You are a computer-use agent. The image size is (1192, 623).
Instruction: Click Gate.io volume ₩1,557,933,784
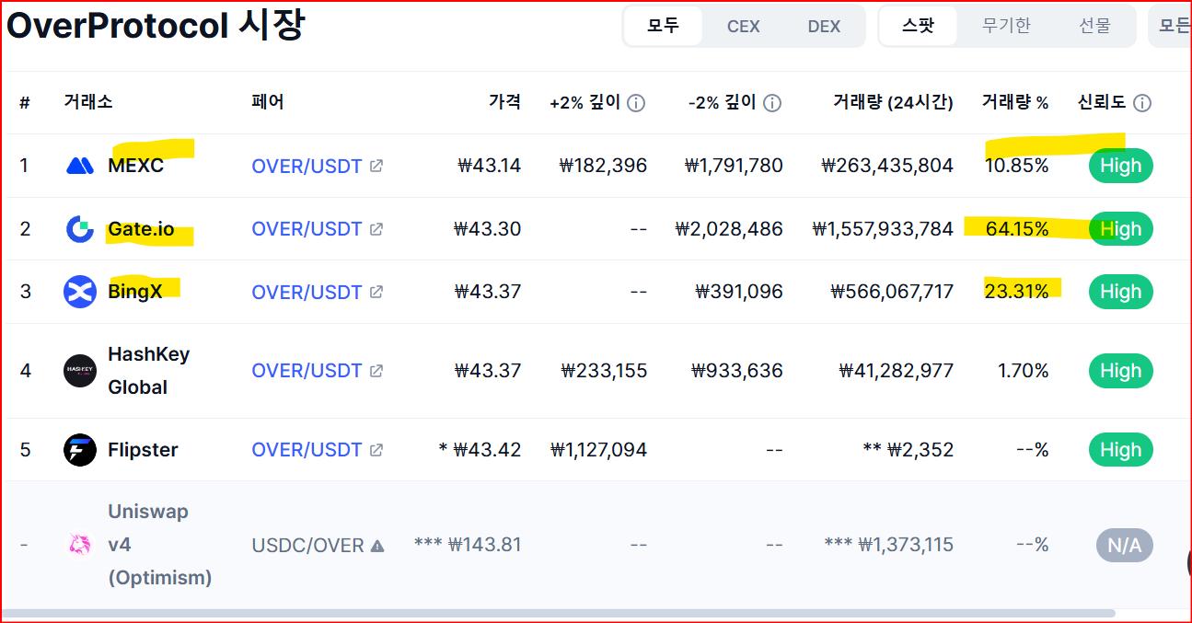point(883,229)
